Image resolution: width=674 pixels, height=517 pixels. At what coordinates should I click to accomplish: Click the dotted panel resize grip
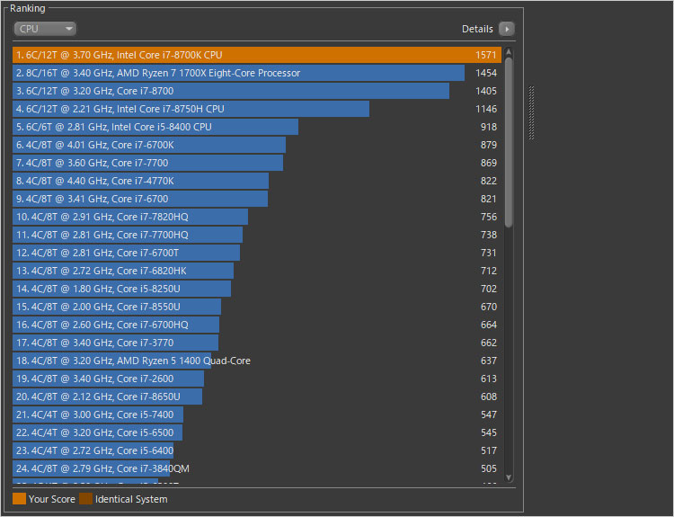point(531,113)
